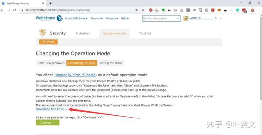Open the camera screenshot extension
Screen dimensions: 262x135
(176, 10)
